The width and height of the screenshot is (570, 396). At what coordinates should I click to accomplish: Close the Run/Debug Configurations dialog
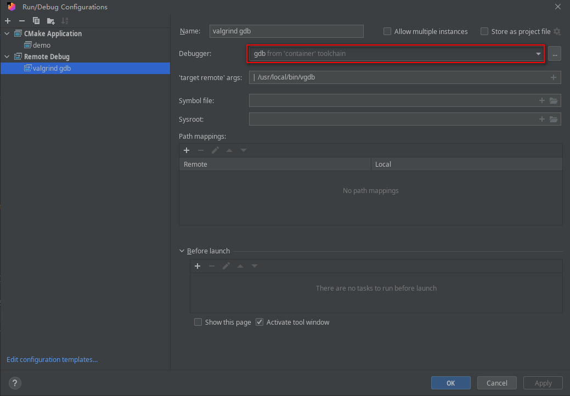click(557, 7)
